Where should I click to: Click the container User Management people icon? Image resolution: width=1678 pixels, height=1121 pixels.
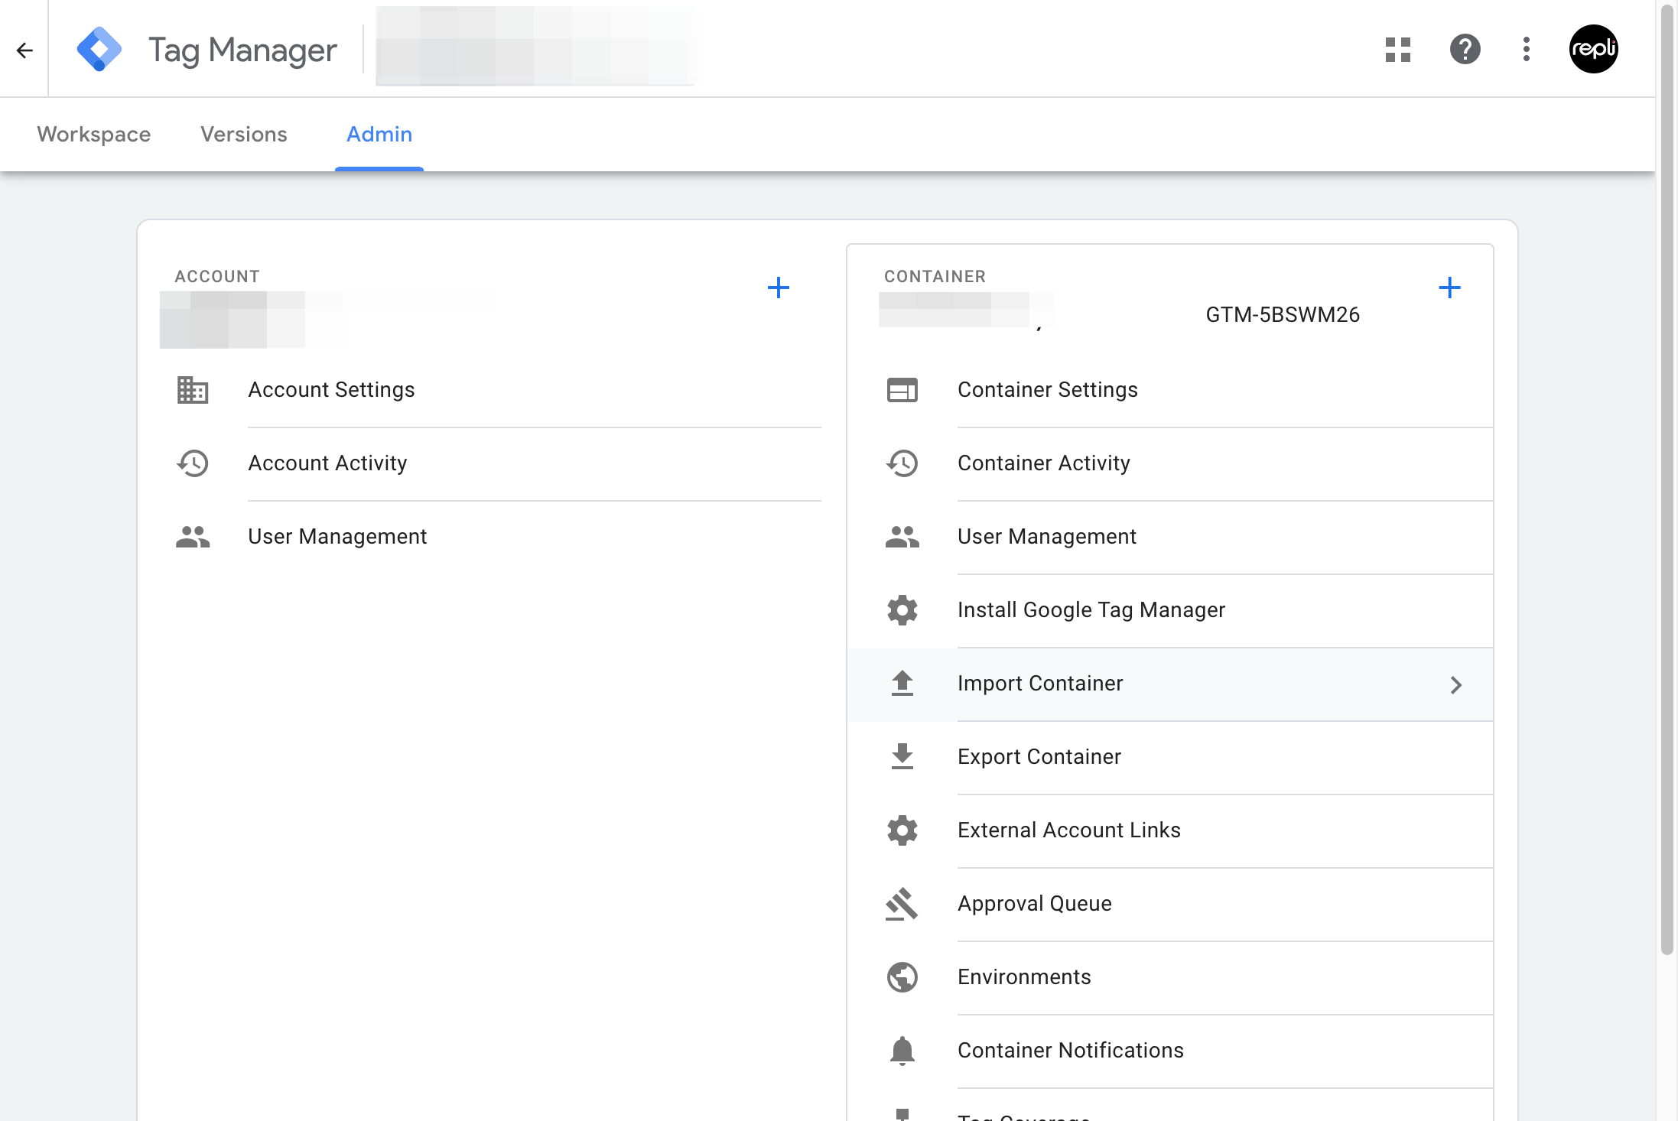[x=902, y=537]
